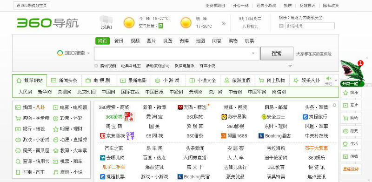The image size is (372, 182).
Task: Open the 娱乐 star icon in right sidebar
Action: 345,93
